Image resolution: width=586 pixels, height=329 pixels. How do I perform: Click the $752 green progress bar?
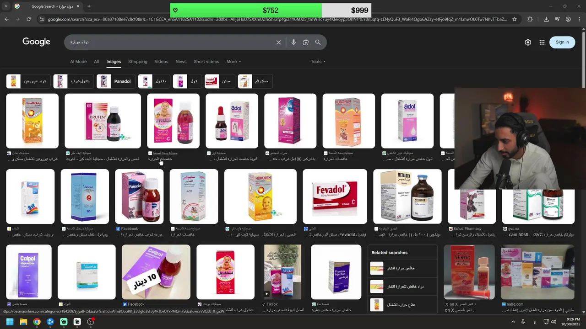pos(246,10)
